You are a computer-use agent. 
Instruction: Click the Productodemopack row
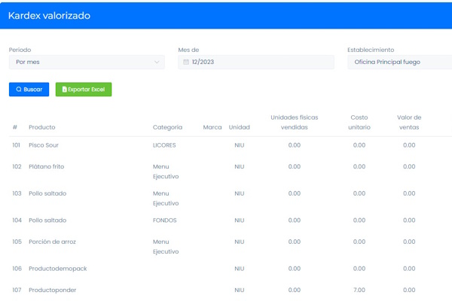(x=53, y=269)
